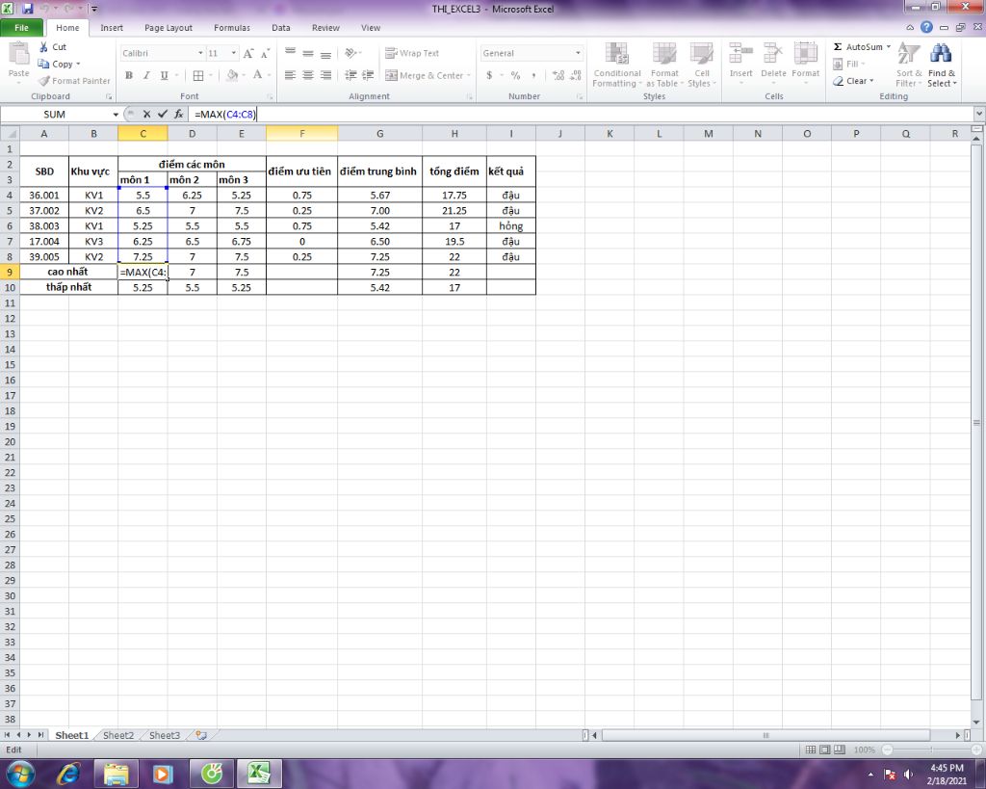Open the Calibri font name dropdown
This screenshot has height=789, width=986.
click(200, 54)
